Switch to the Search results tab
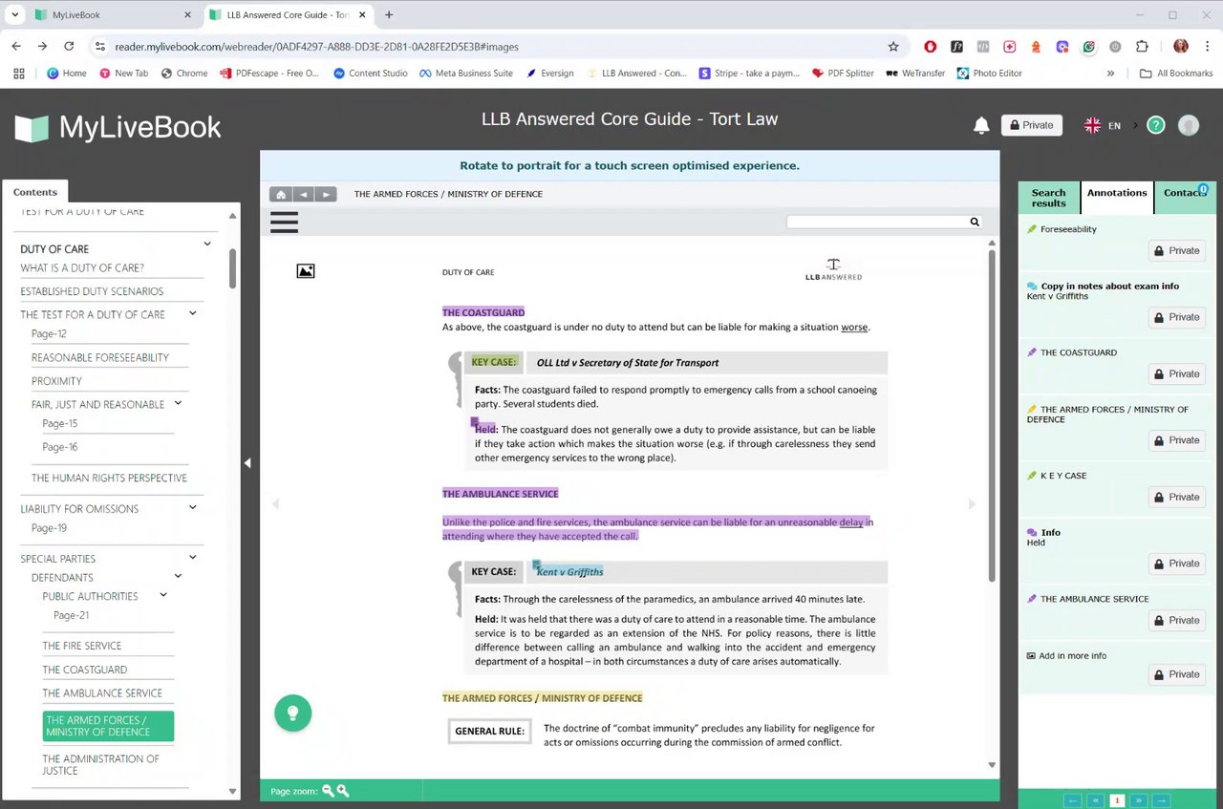The image size is (1223, 809). (x=1048, y=198)
